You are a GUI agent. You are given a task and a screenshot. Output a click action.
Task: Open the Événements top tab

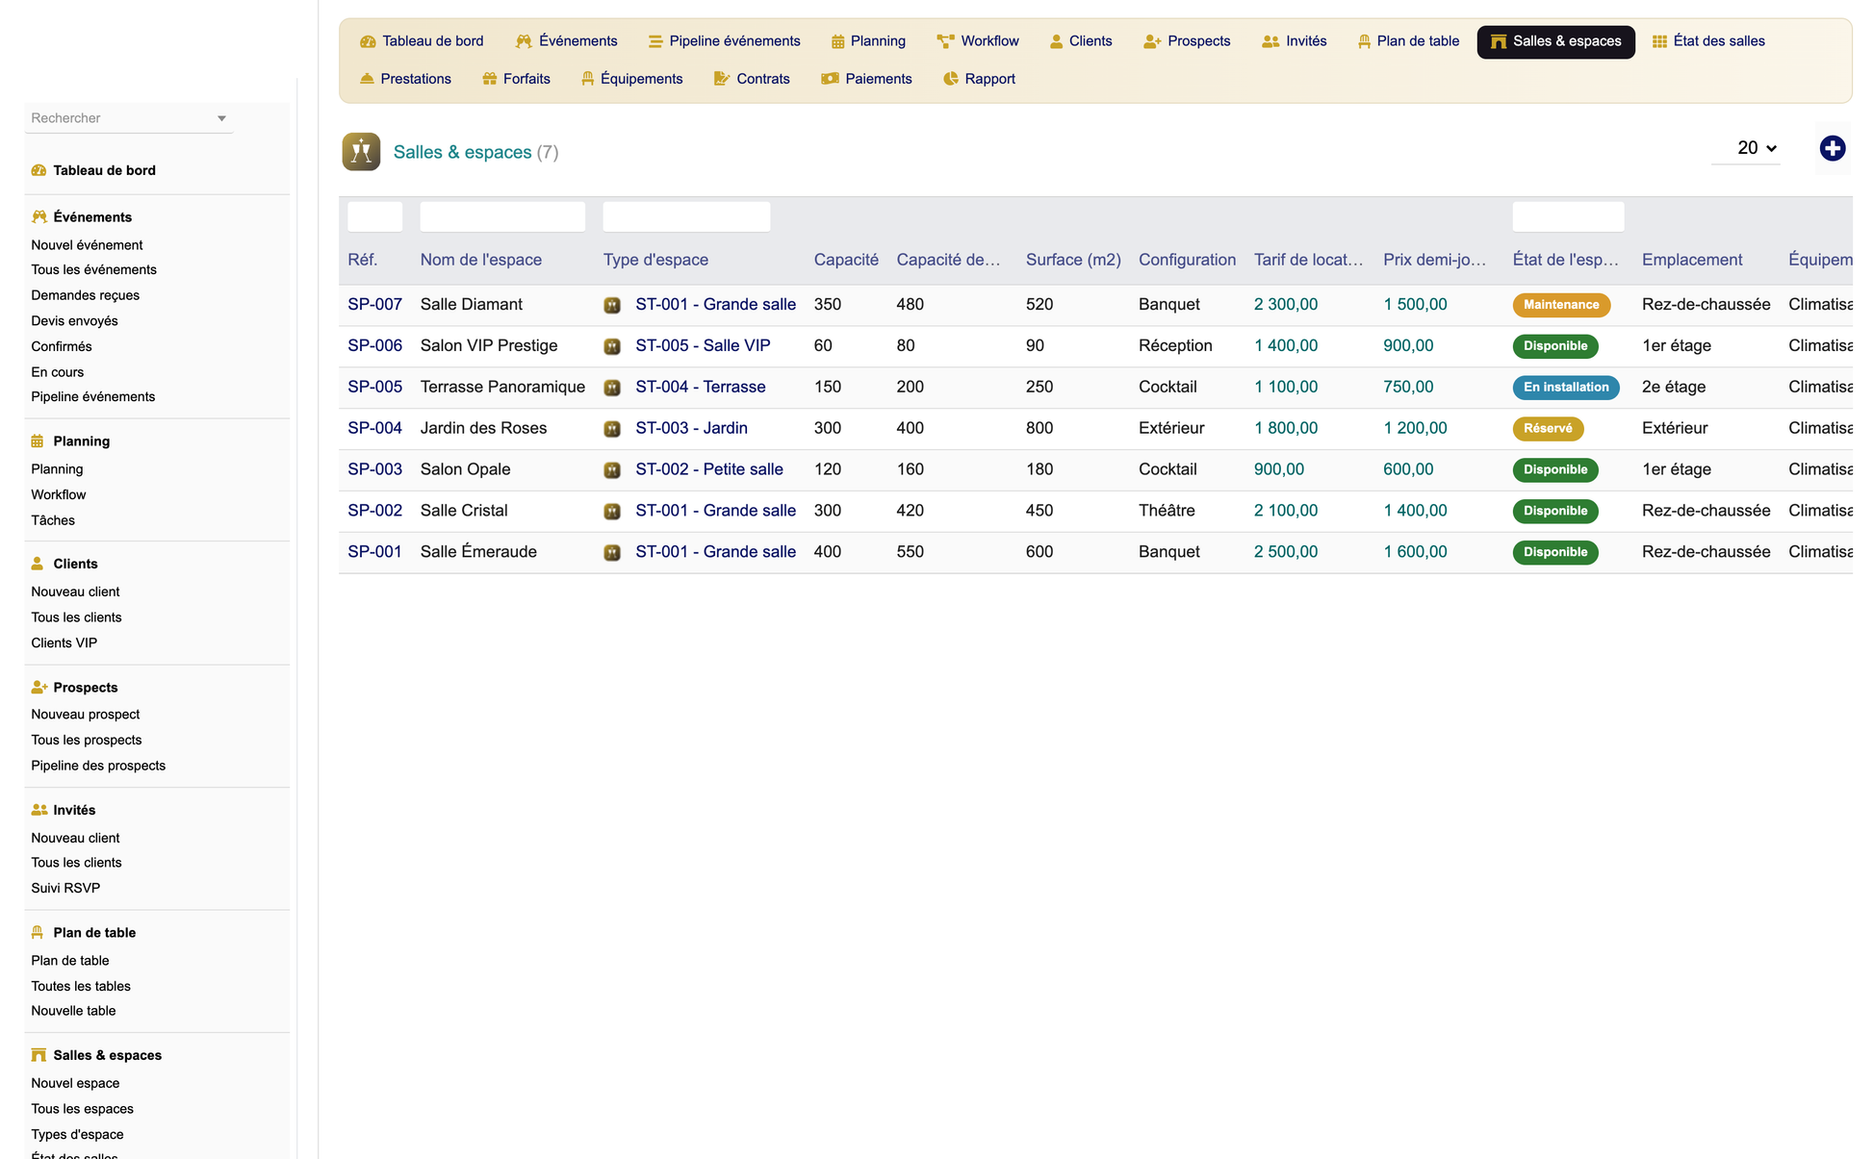[567, 41]
